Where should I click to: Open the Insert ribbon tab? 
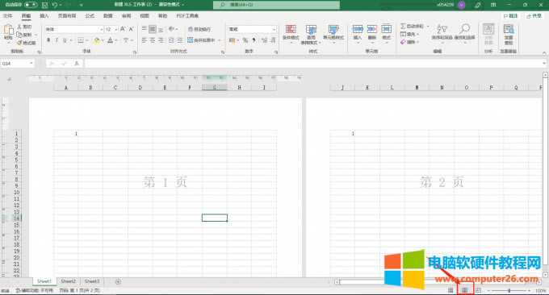pyautogui.click(x=44, y=16)
